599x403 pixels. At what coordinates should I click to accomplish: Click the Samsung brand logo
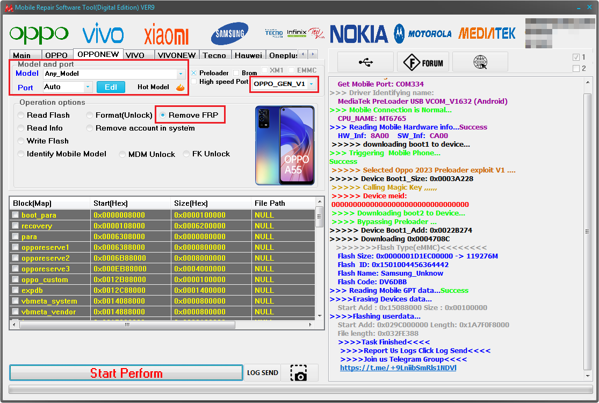[x=229, y=34]
